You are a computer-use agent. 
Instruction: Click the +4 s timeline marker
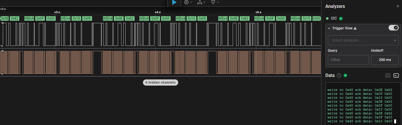tap(158, 12)
